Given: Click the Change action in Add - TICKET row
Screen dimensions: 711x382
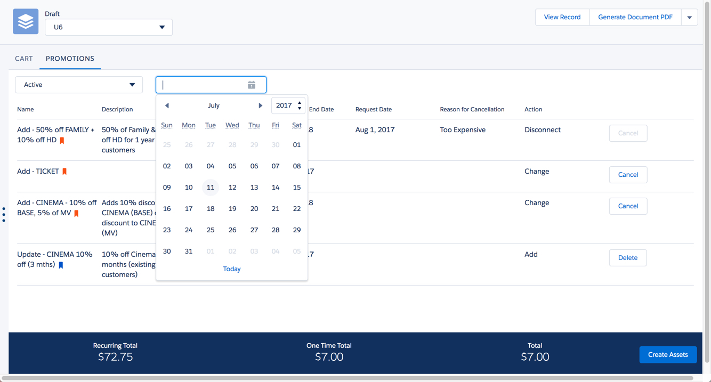Looking at the screenshot, I should click(537, 172).
